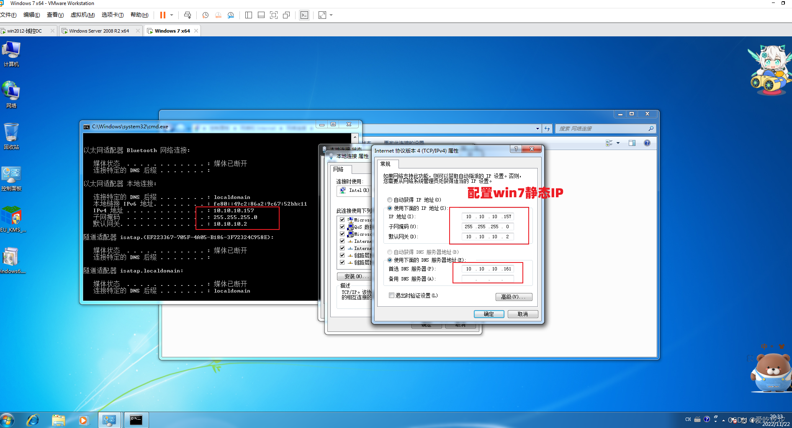Open the 计算机 desktop icon
The height and width of the screenshot is (428, 792).
[x=11, y=54]
